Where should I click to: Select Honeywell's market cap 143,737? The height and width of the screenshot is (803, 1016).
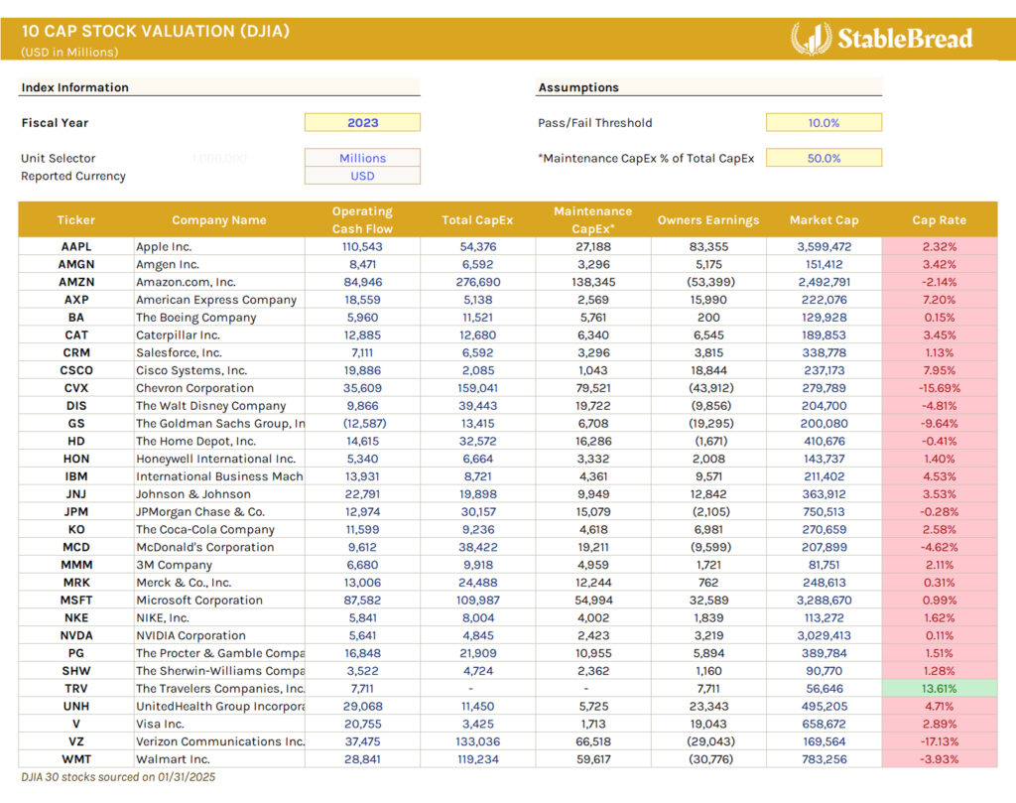click(x=824, y=459)
